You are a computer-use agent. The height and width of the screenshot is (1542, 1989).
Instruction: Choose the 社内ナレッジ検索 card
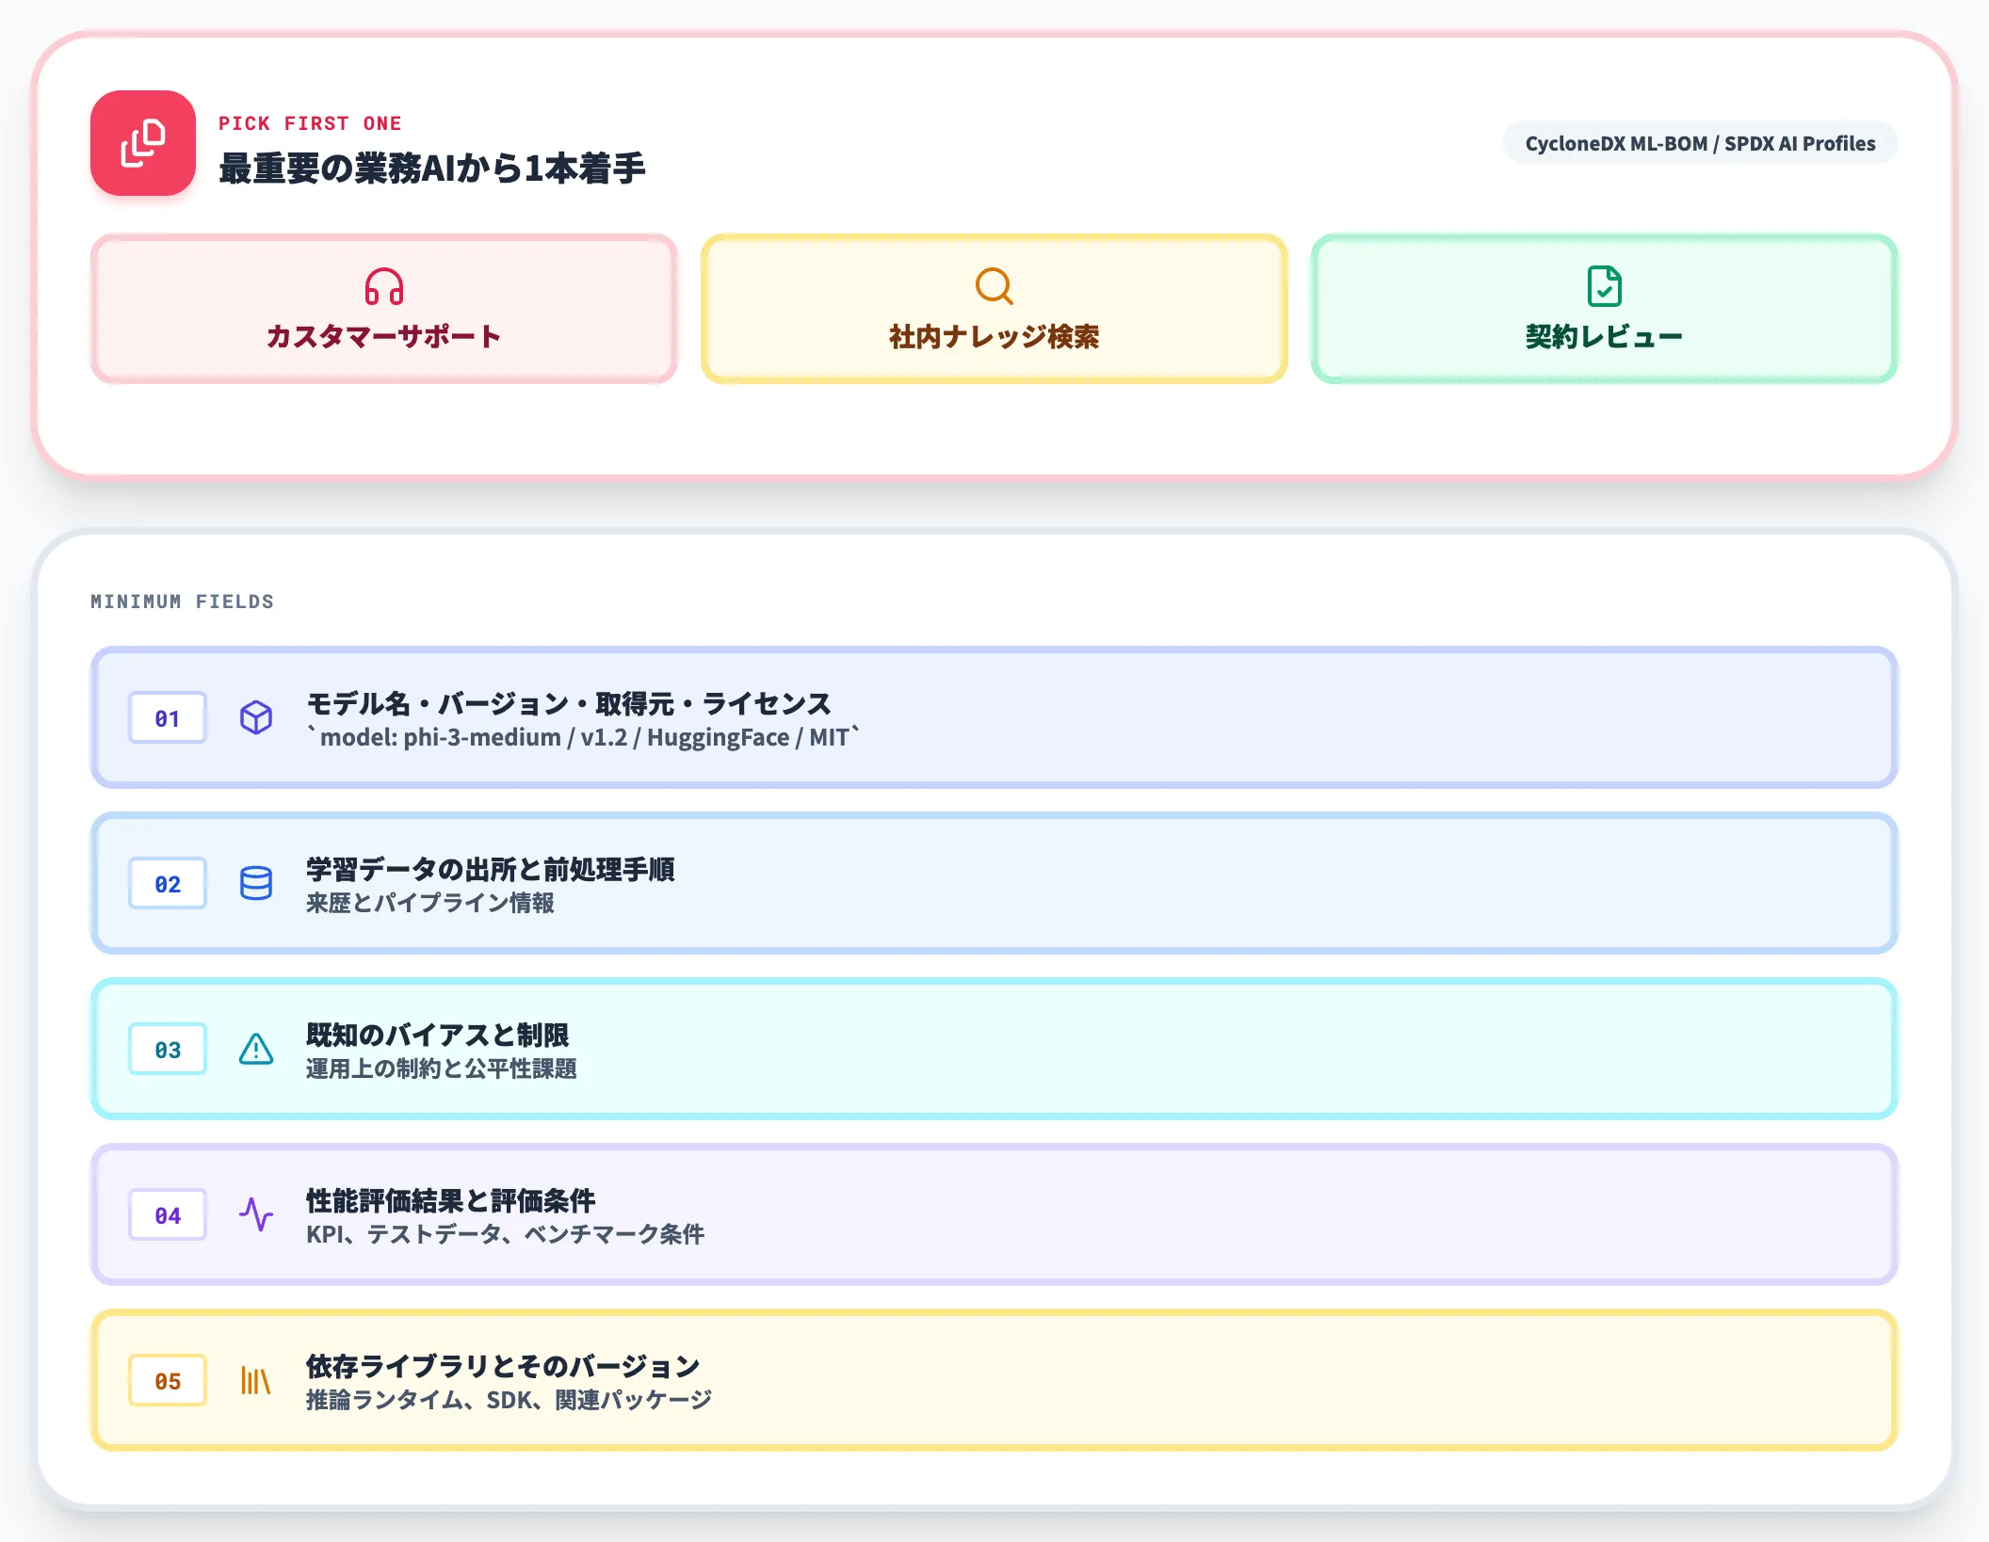pyautogui.click(x=994, y=309)
